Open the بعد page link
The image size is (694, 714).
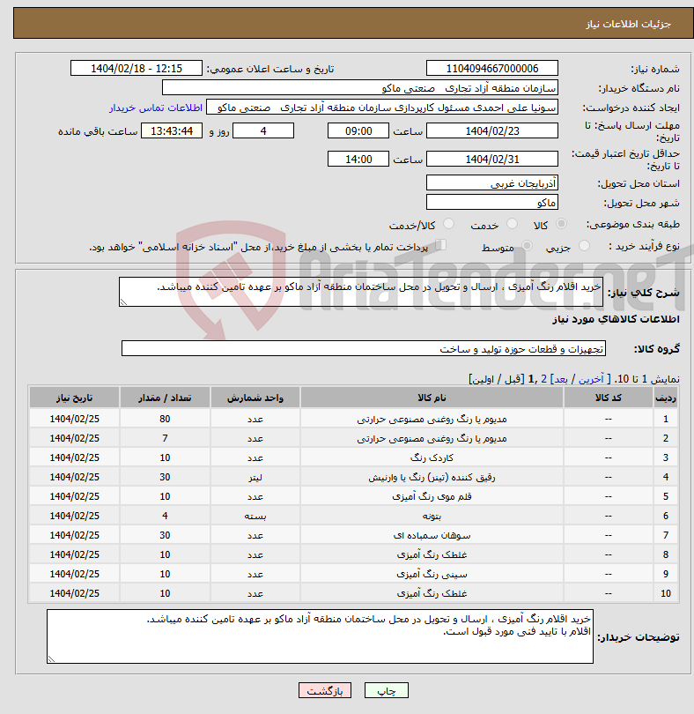point(561,379)
